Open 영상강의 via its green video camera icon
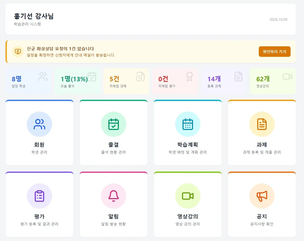The image size is (304, 241). coord(188,196)
